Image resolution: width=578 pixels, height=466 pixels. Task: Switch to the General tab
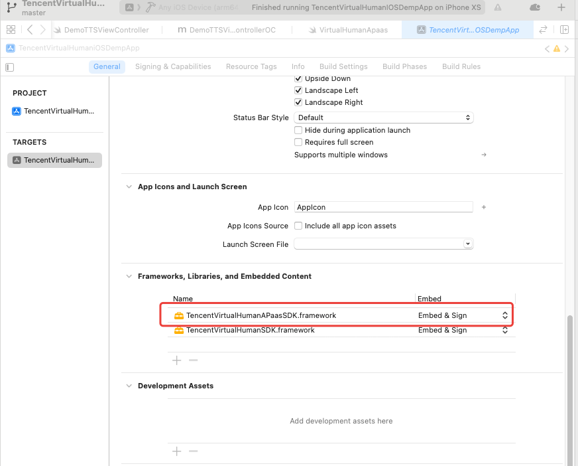pyautogui.click(x=107, y=66)
